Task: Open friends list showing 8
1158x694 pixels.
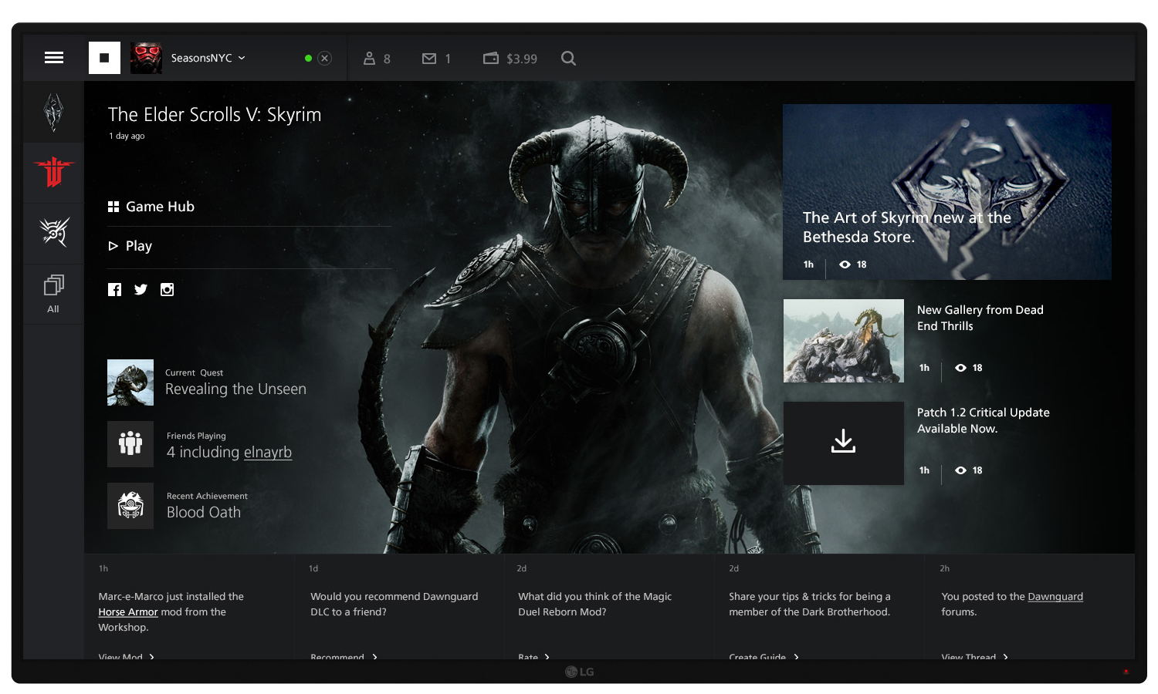Action: coord(377,59)
